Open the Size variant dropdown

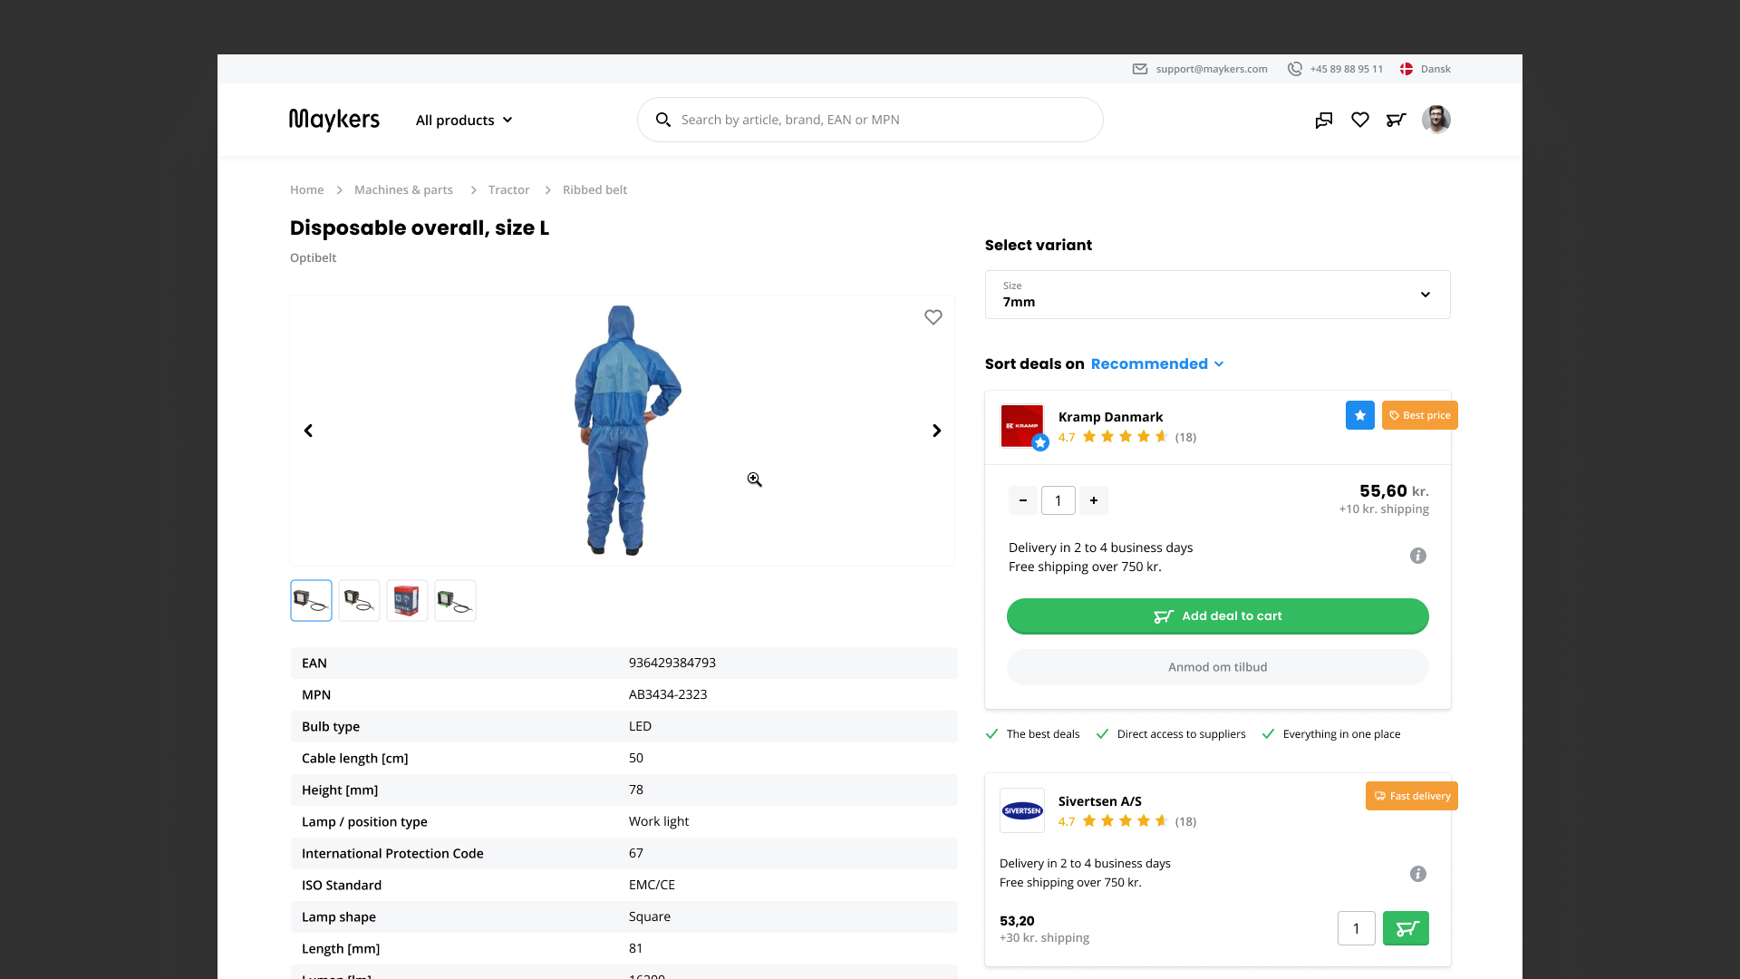(x=1217, y=295)
